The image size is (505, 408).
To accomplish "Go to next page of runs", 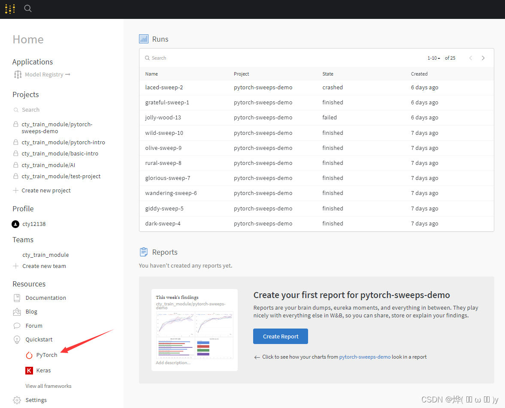I will [483, 58].
